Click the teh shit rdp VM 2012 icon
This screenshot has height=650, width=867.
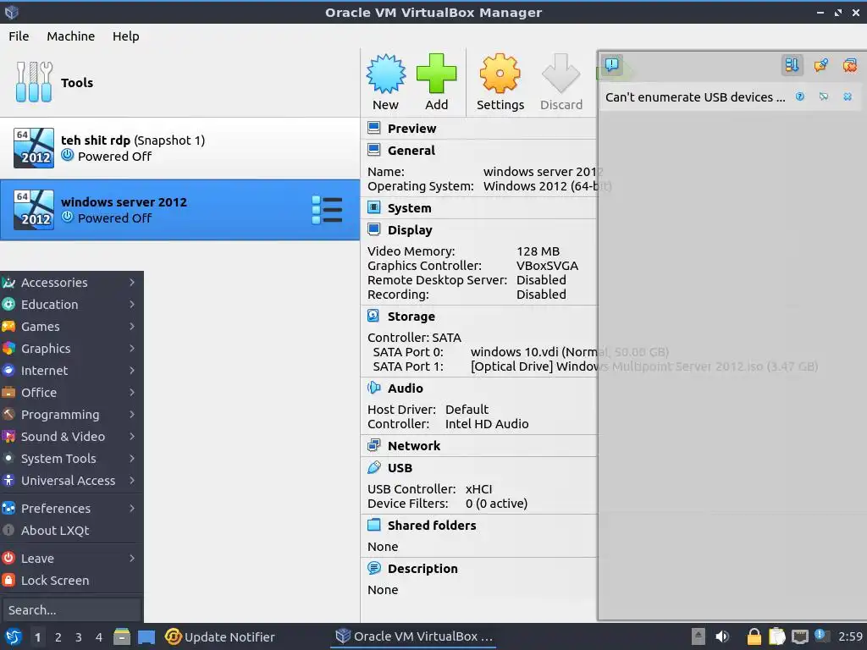click(x=34, y=148)
